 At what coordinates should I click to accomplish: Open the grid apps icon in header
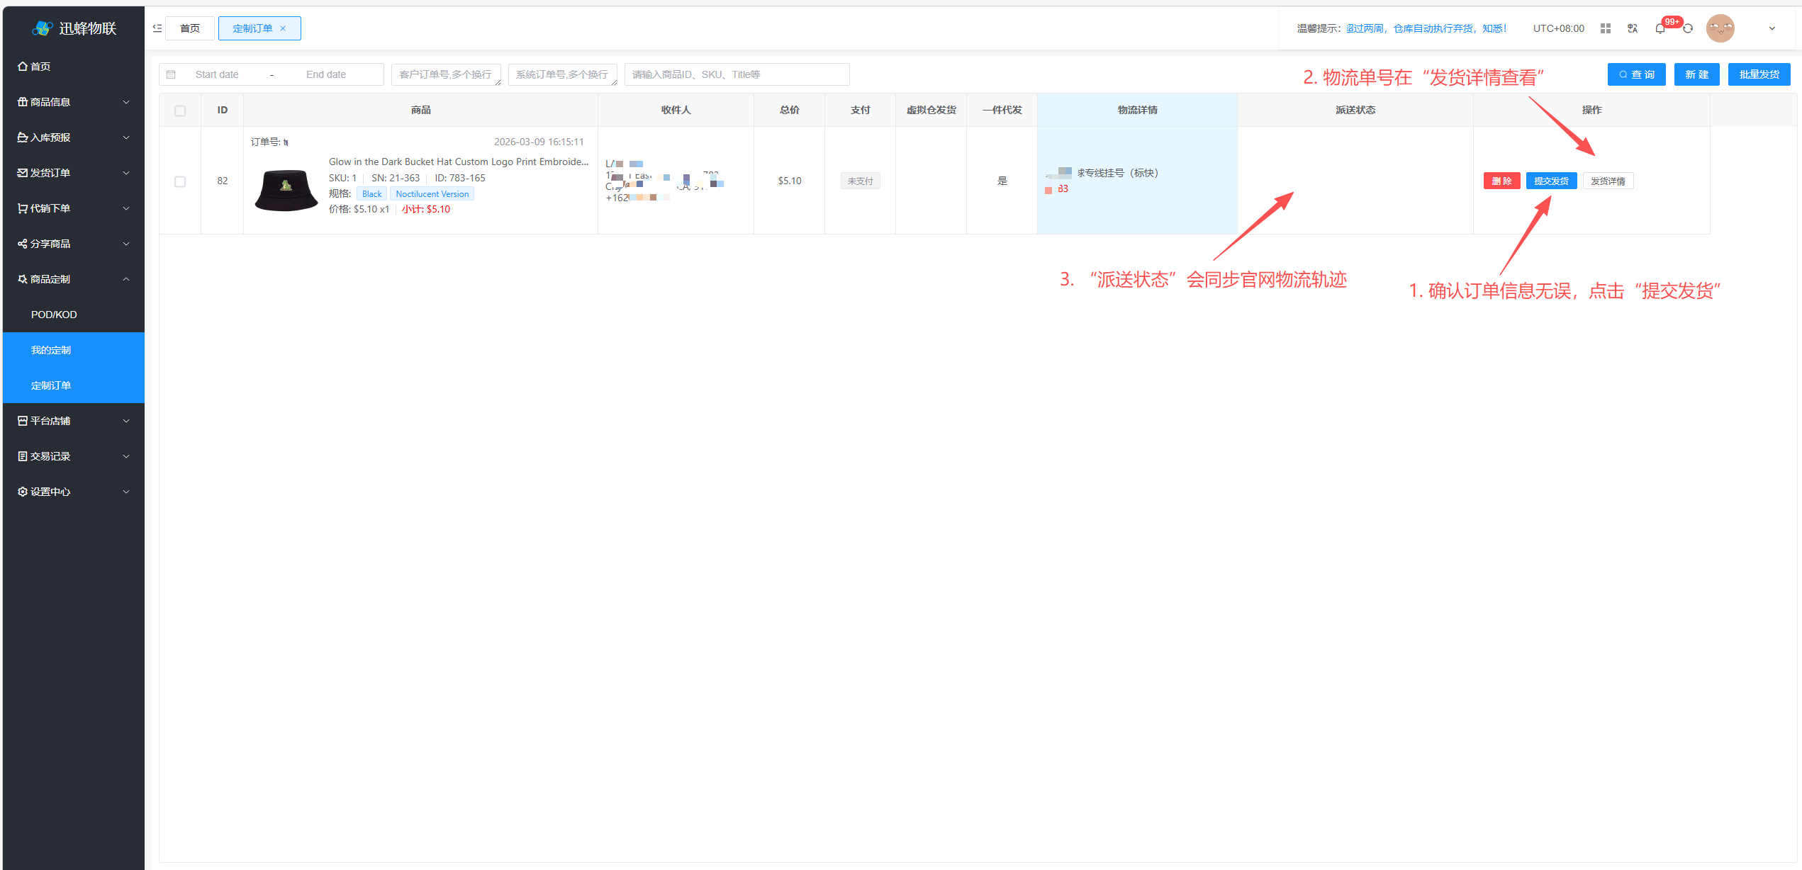pyautogui.click(x=1606, y=28)
